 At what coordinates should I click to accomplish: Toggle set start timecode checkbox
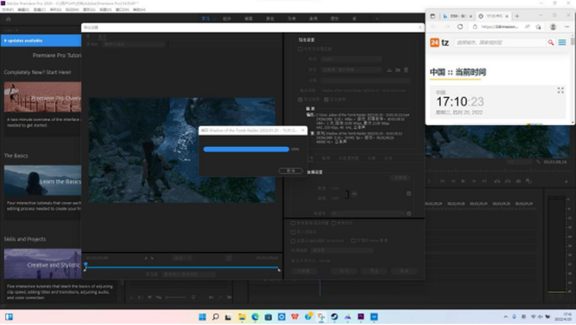(x=293, y=242)
